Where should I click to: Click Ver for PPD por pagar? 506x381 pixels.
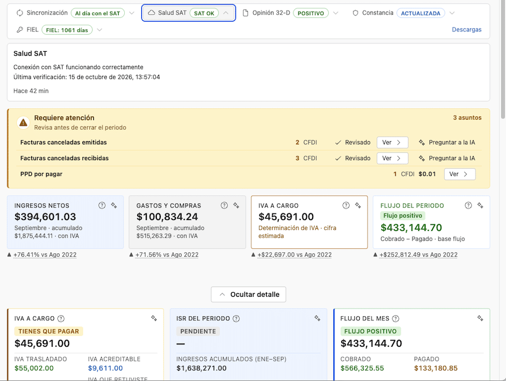(x=459, y=174)
